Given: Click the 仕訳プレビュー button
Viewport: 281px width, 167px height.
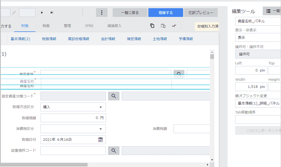Looking at the screenshot, I should pos(201,12).
